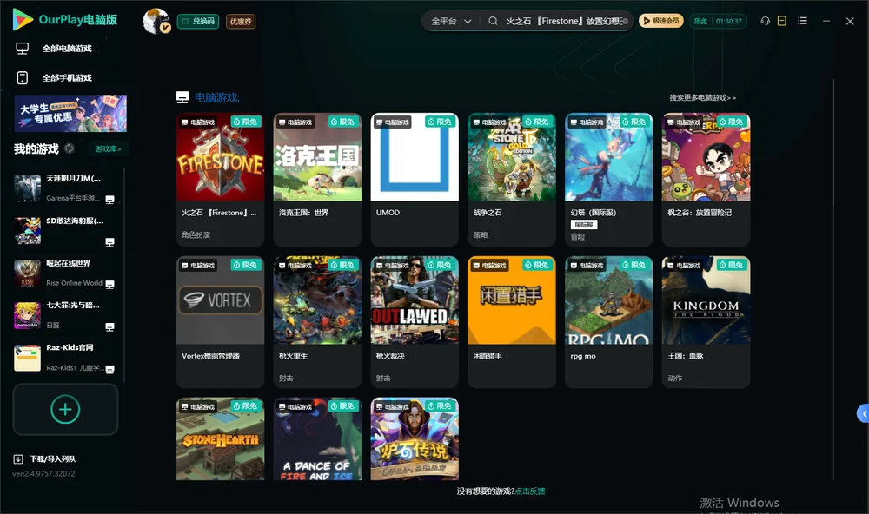Viewport: 869px width, 514px height.
Task: Expand 游戏库 game library link
Action: (108, 149)
